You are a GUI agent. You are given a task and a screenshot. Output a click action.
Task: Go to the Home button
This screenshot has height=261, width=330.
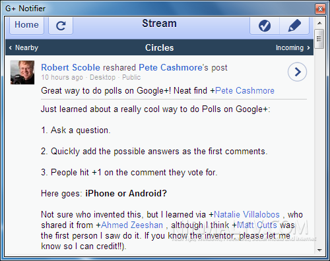tap(26, 25)
